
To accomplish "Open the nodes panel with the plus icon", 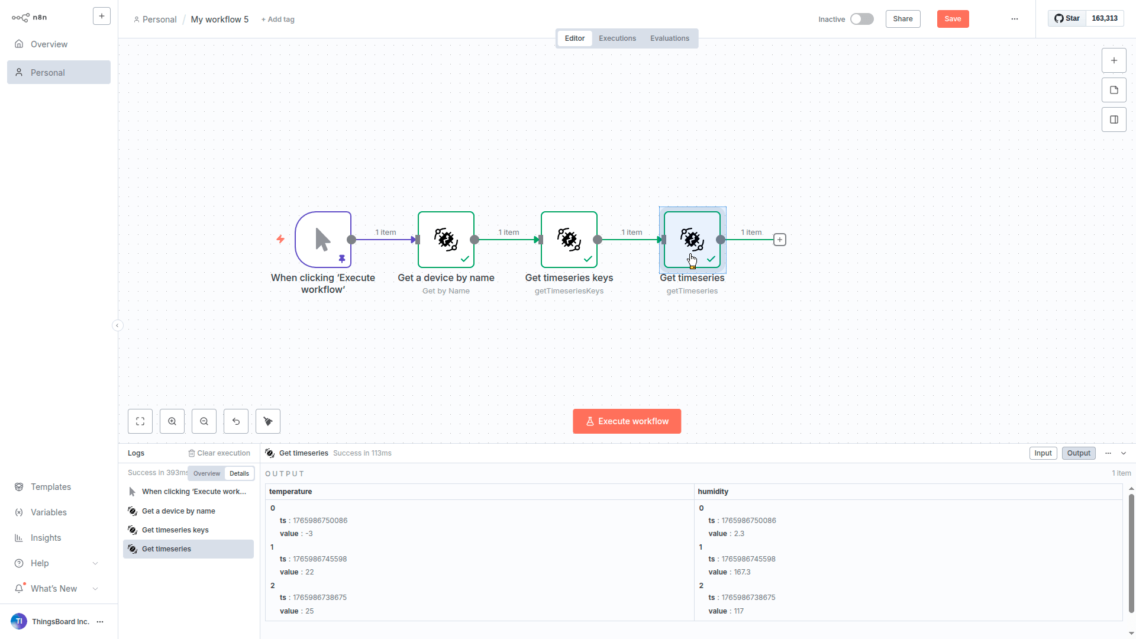I will pos(1114,60).
